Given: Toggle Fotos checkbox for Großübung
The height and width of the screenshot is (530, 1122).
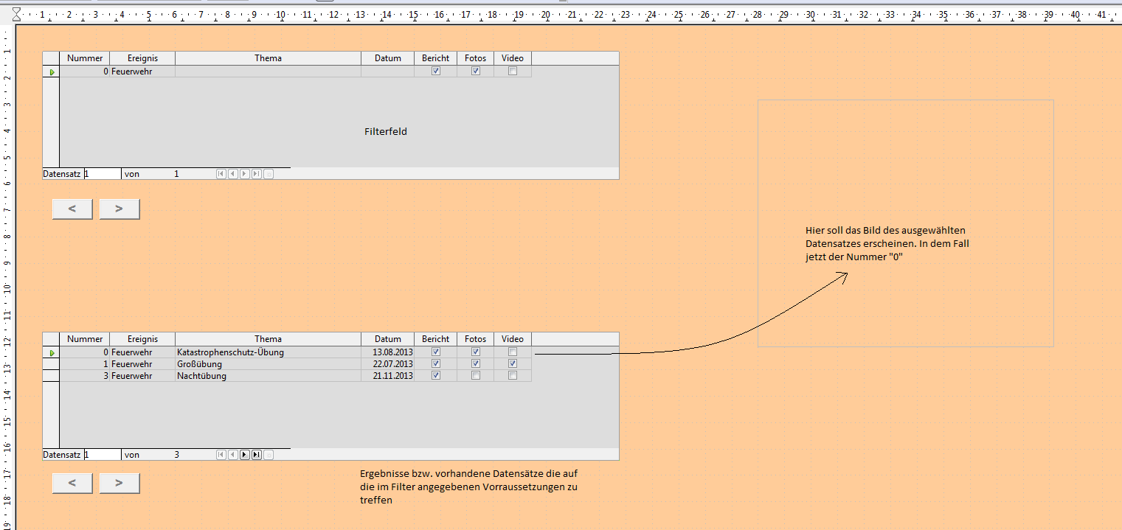Looking at the screenshot, I should (476, 364).
